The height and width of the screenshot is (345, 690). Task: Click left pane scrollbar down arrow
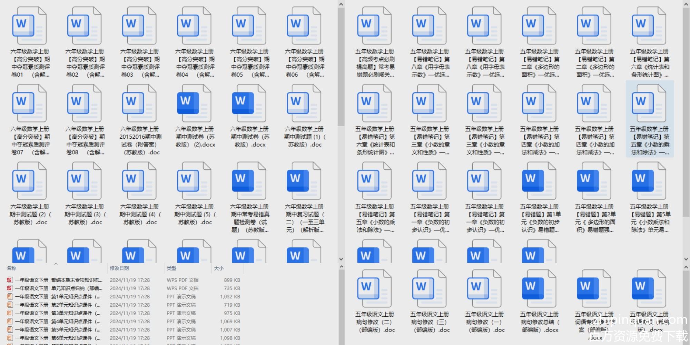341,259
